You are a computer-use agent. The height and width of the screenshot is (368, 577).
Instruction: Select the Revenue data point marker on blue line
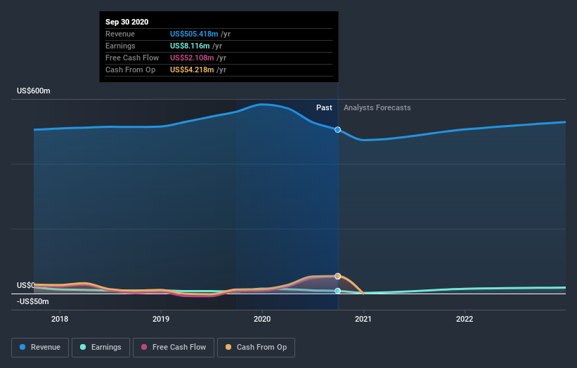pyautogui.click(x=337, y=130)
